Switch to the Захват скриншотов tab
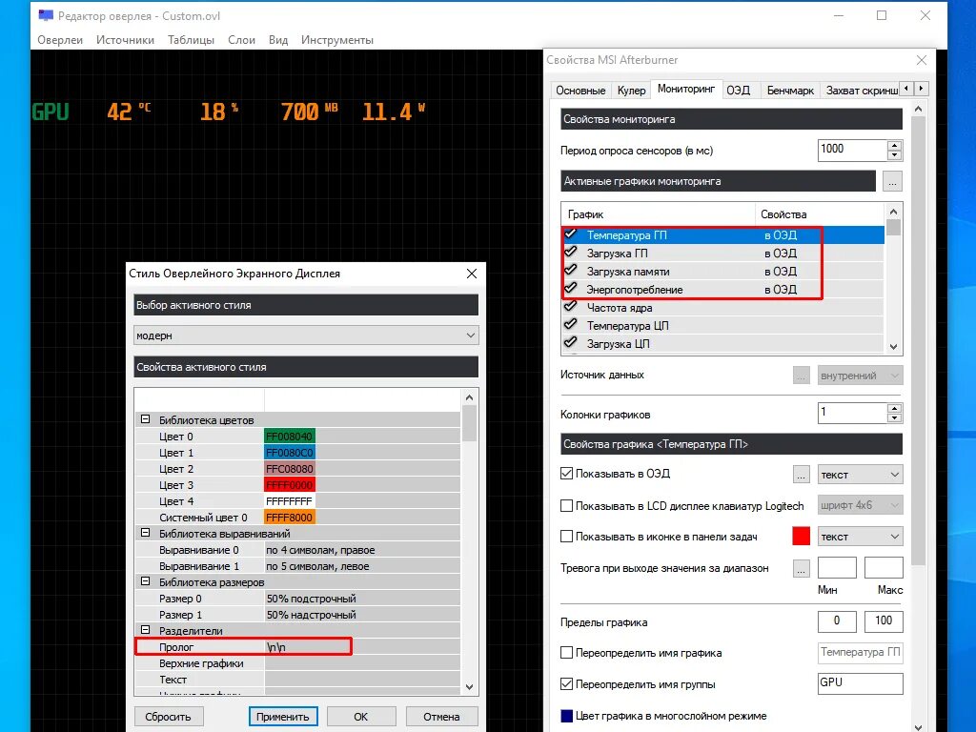Screen dimensions: 976x732 [x=862, y=91]
